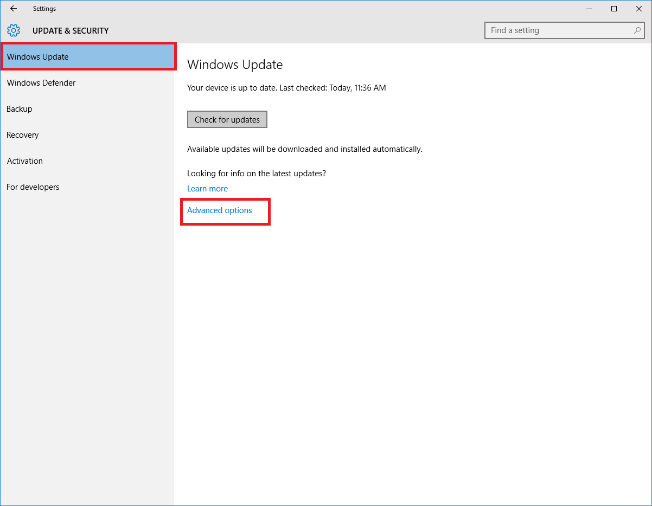
Task: Open the For developers page
Action: (33, 187)
